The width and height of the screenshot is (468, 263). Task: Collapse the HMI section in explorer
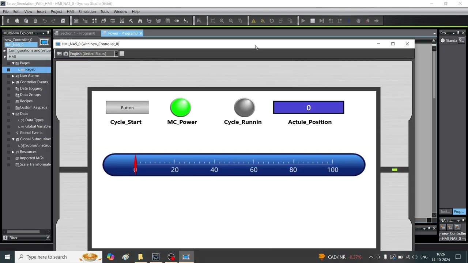(5, 57)
